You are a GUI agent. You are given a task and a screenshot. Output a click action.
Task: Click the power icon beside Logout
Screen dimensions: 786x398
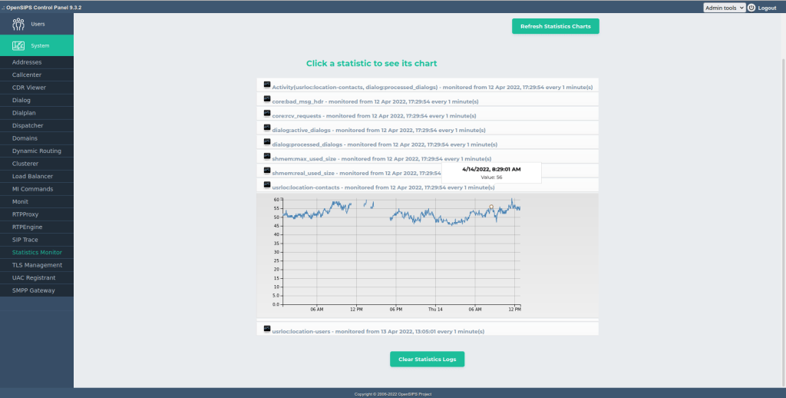pyautogui.click(x=751, y=8)
